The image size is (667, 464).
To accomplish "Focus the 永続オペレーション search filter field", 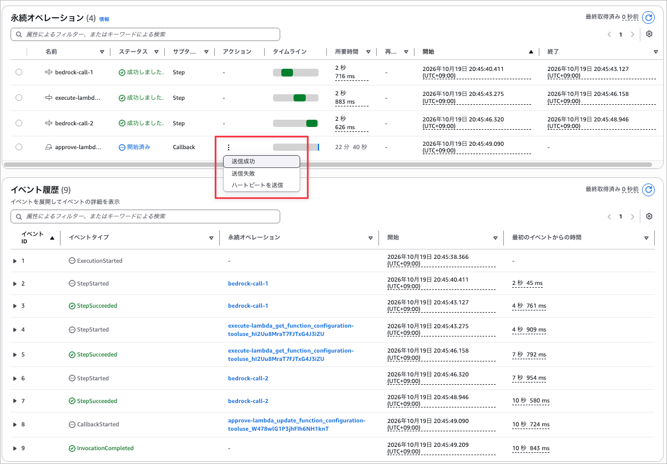I will point(145,34).
